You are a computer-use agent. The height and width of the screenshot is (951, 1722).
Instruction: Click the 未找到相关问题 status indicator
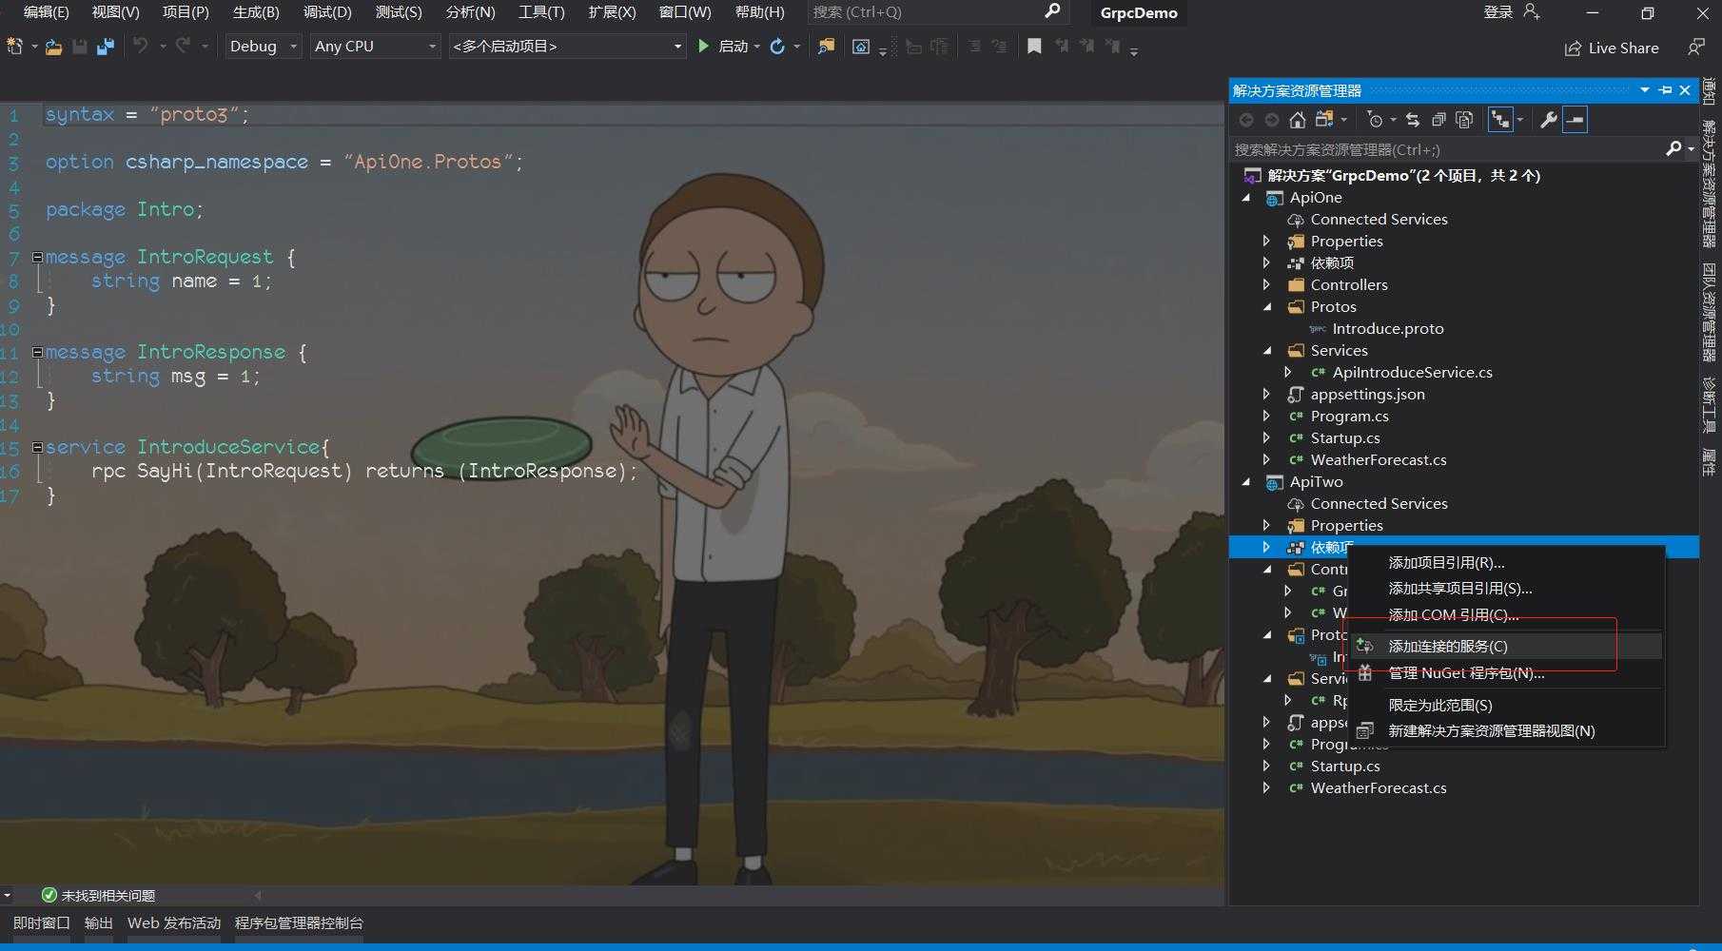point(99,896)
